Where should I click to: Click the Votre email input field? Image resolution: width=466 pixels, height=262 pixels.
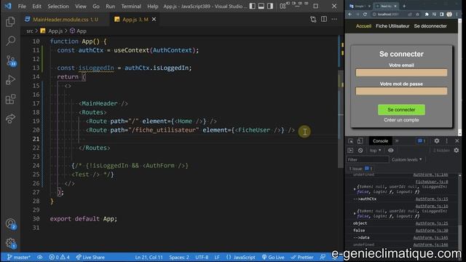pyautogui.click(x=401, y=73)
